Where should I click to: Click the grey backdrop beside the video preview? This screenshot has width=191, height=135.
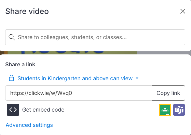(x=164, y=53)
